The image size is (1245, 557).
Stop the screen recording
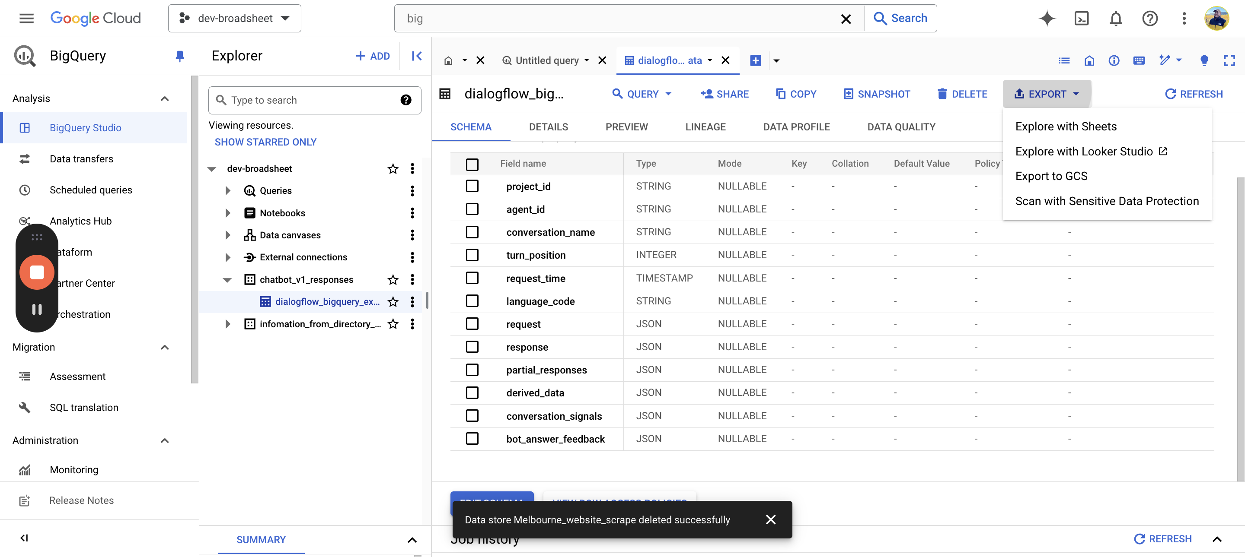pos(37,272)
